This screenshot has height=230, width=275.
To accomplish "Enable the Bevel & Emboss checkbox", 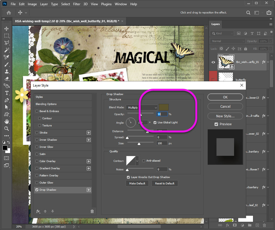I will coord(37,111).
